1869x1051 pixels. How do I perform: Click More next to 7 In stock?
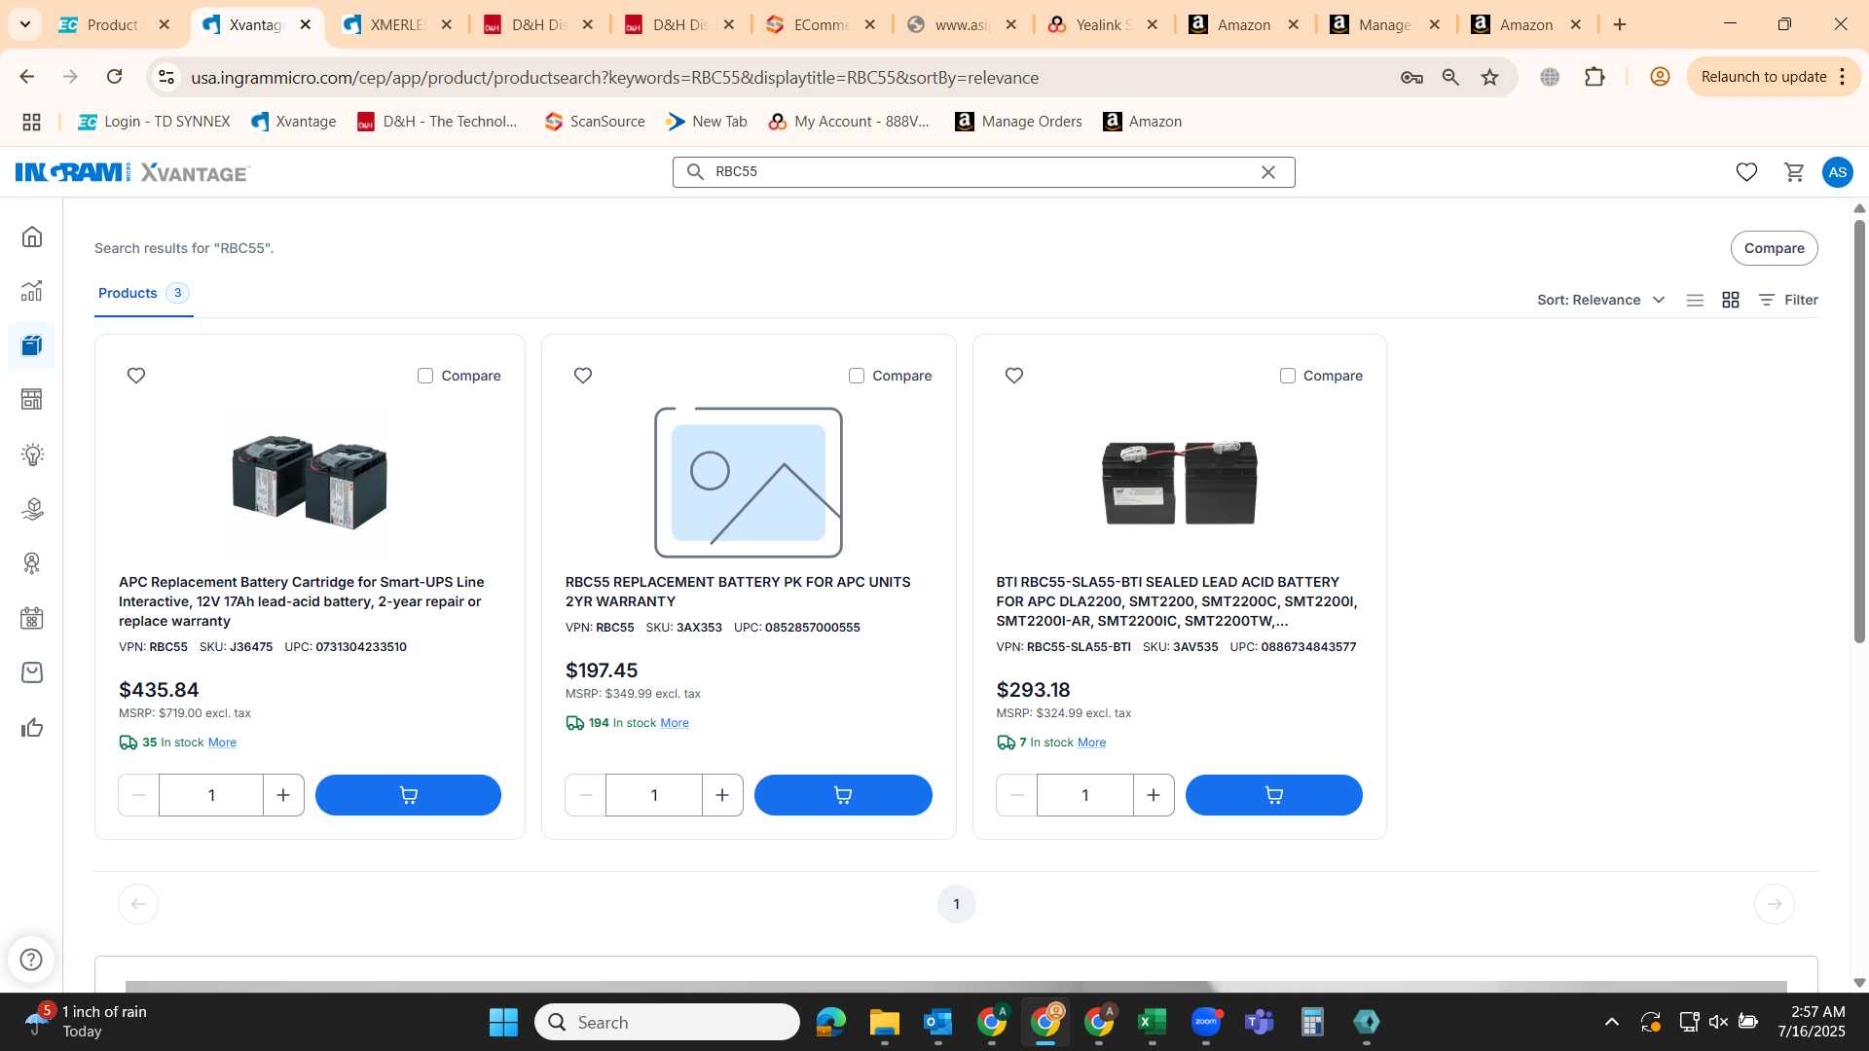pos(1091,743)
